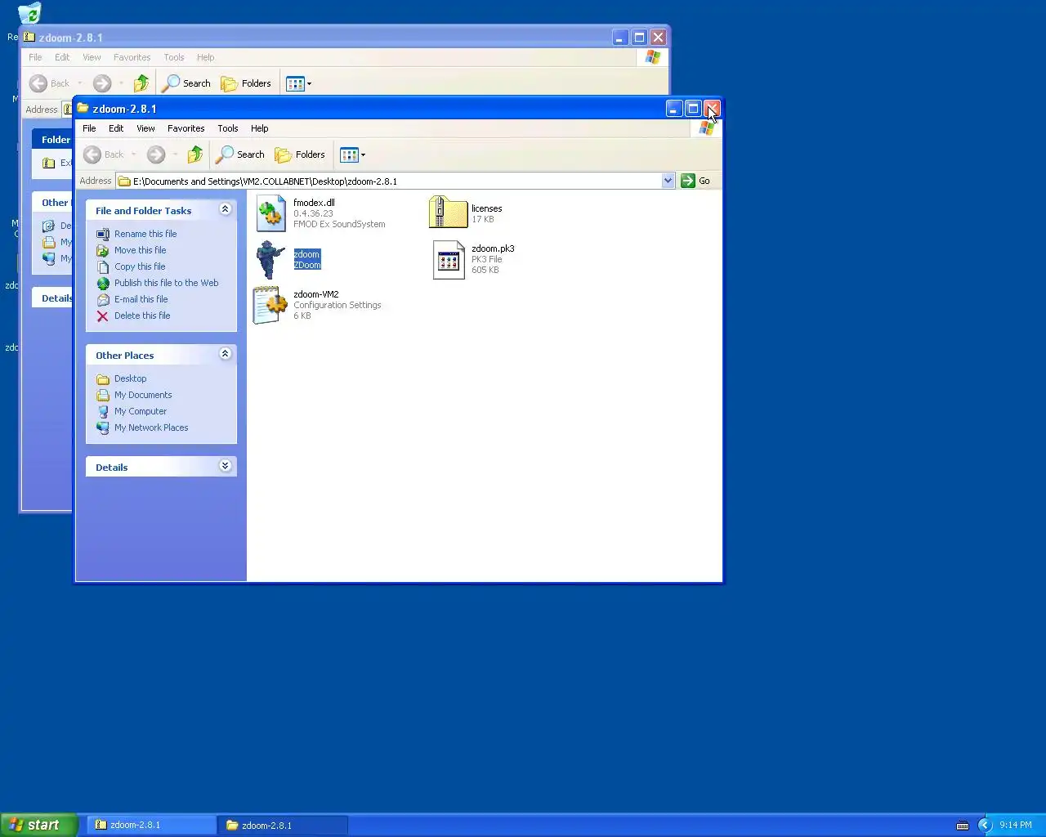The height and width of the screenshot is (837, 1046).
Task: Click the Go button next to address bar
Action: point(695,181)
